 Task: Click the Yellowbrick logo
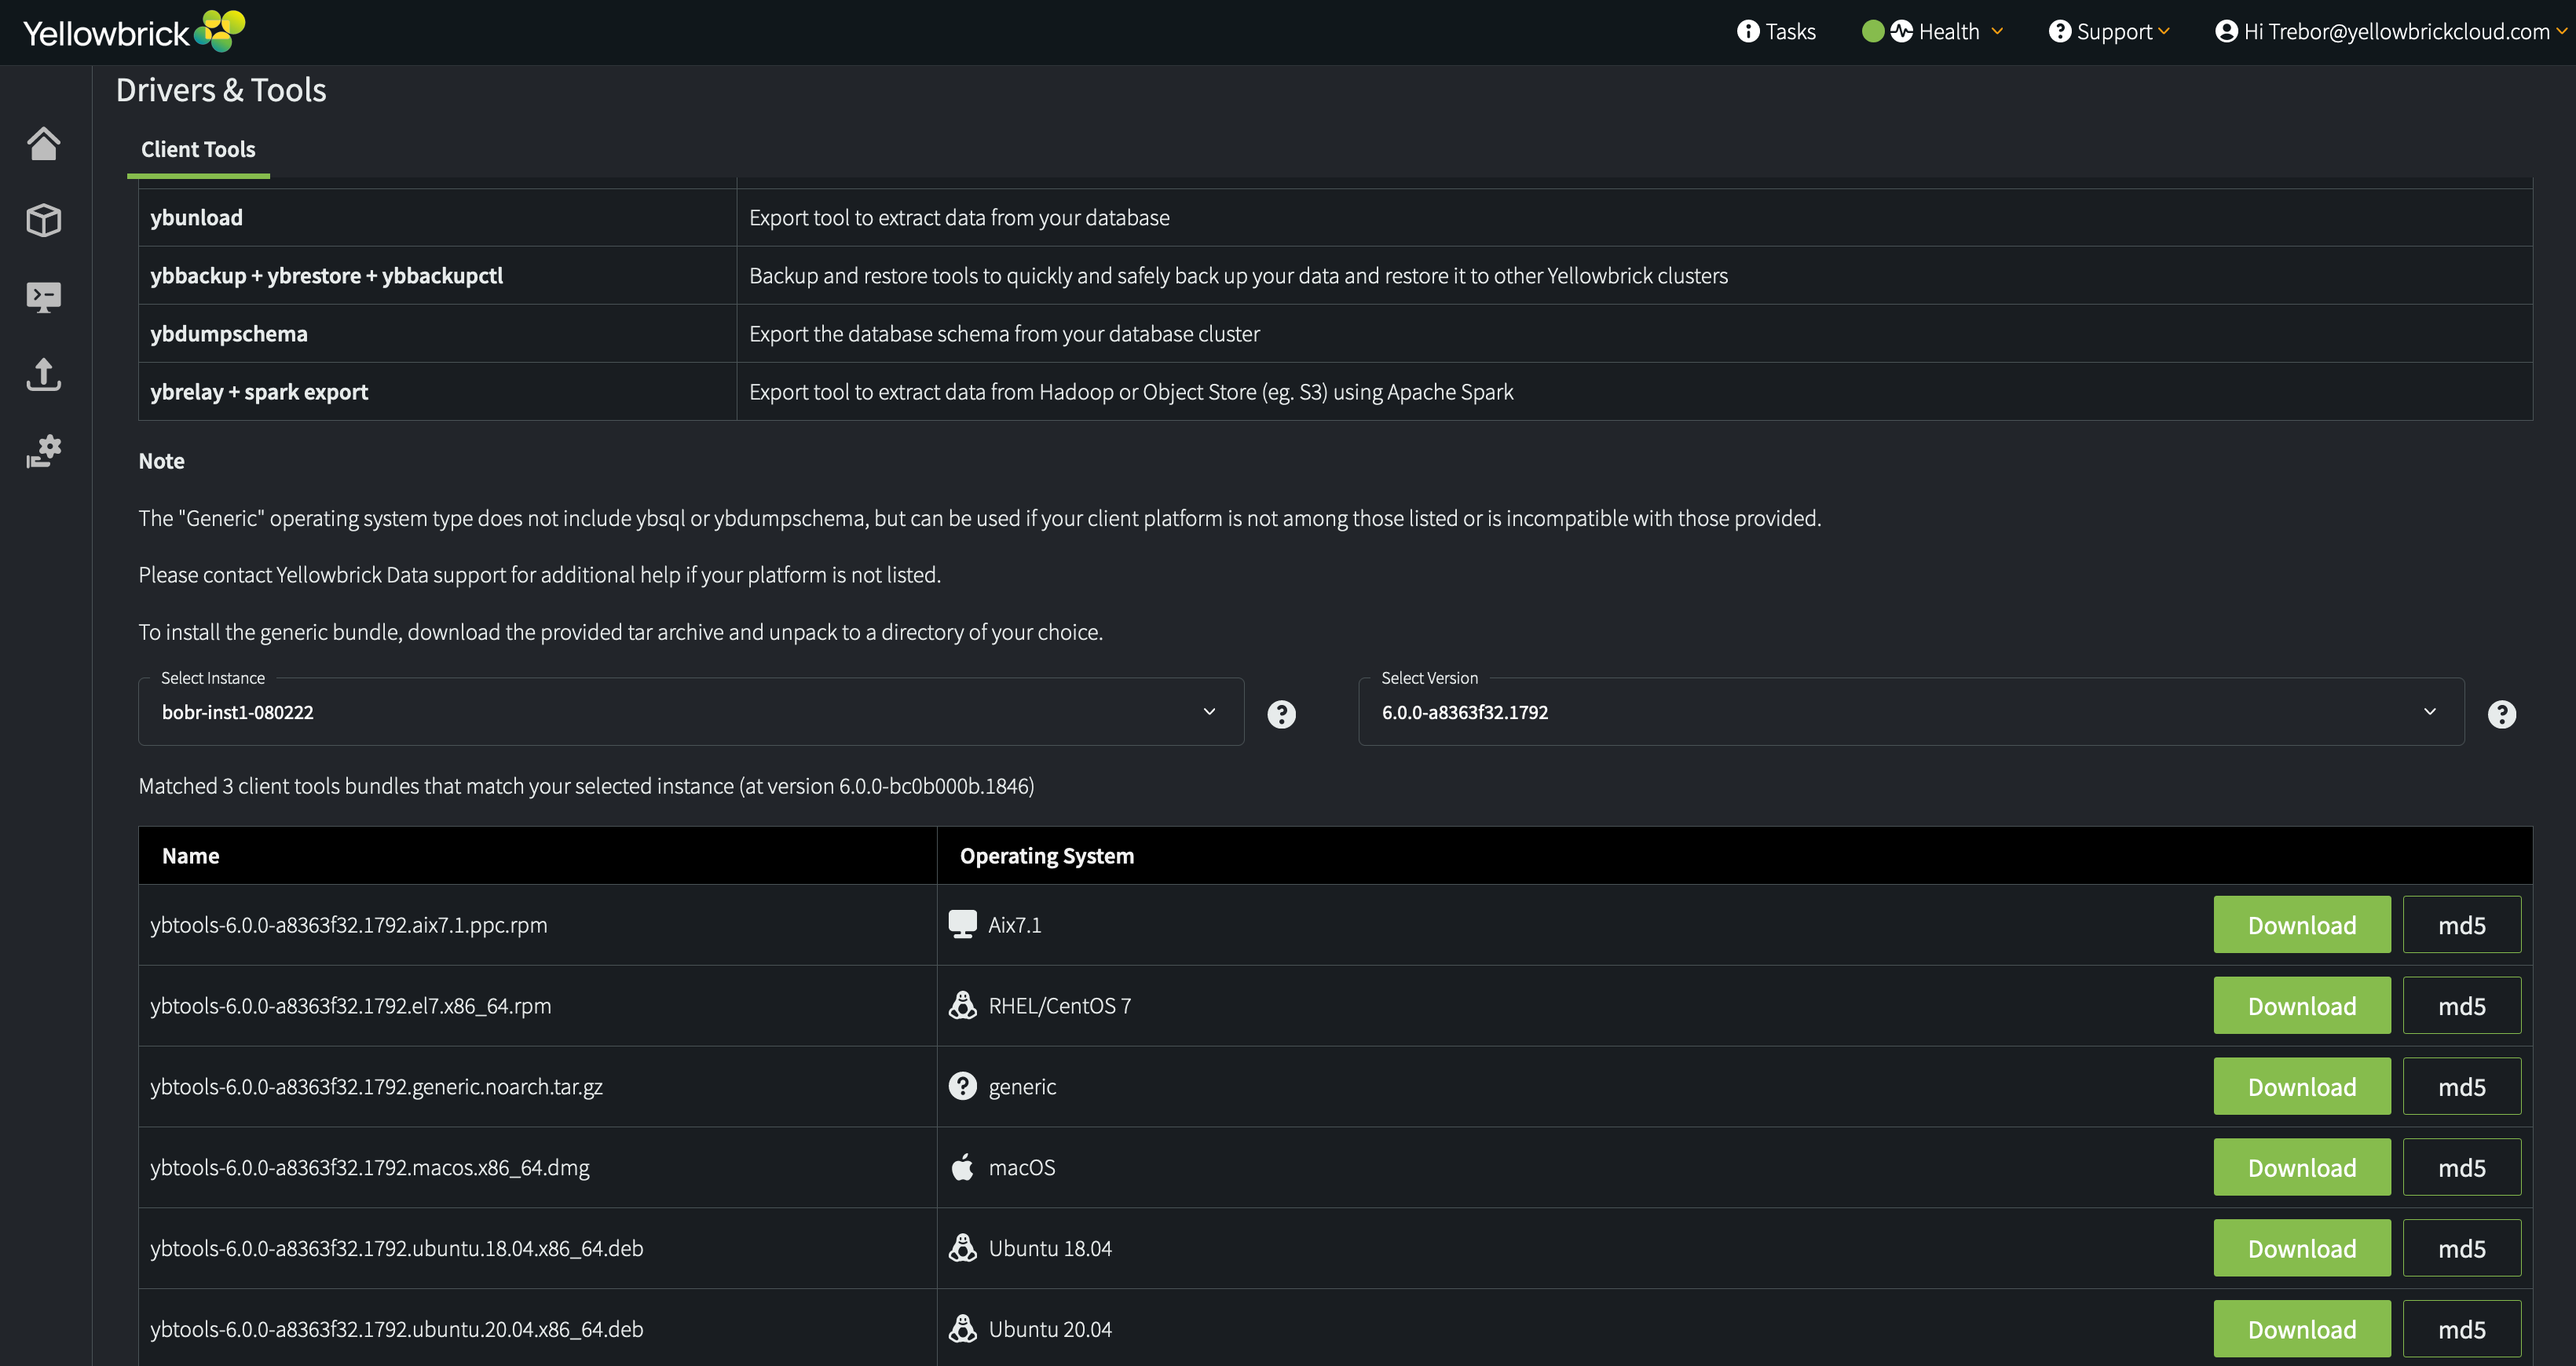point(134,32)
